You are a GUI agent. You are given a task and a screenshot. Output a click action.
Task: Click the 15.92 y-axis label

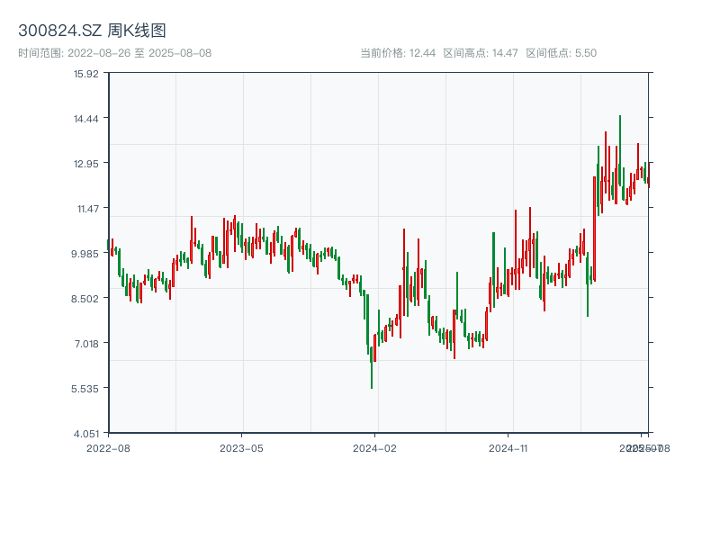[x=86, y=74]
